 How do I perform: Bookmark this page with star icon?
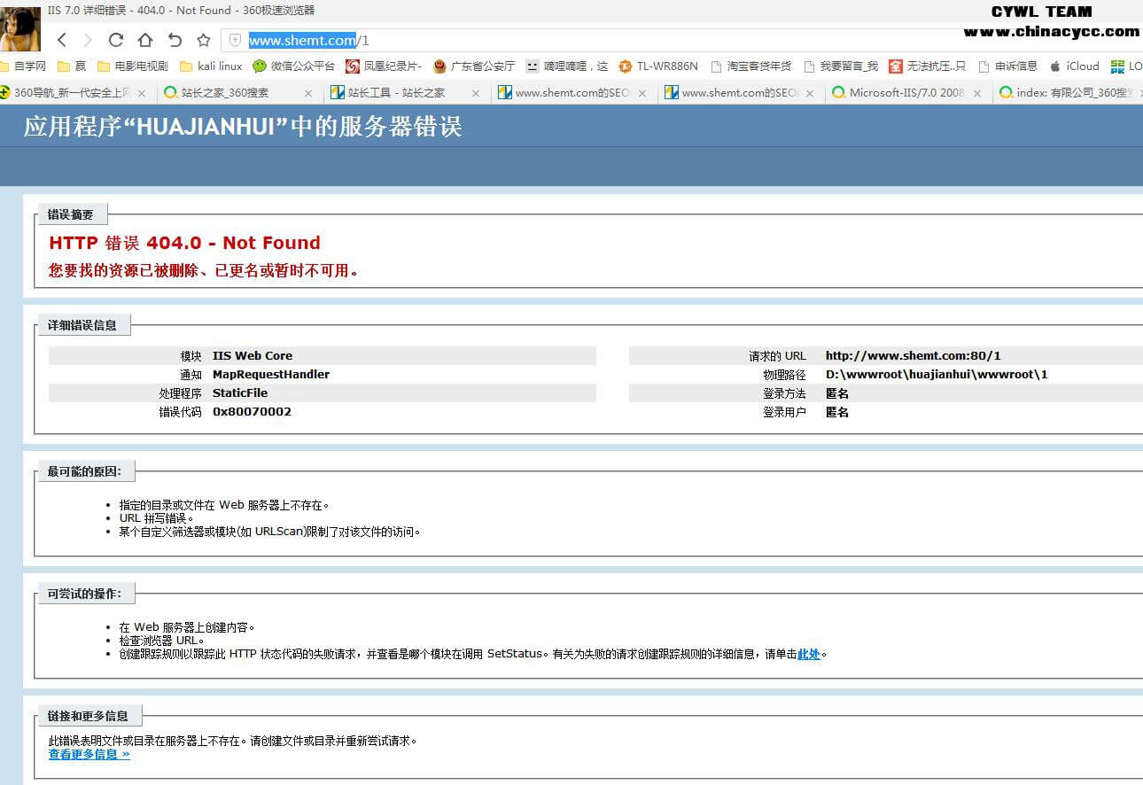pyautogui.click(x=204, y=40)
